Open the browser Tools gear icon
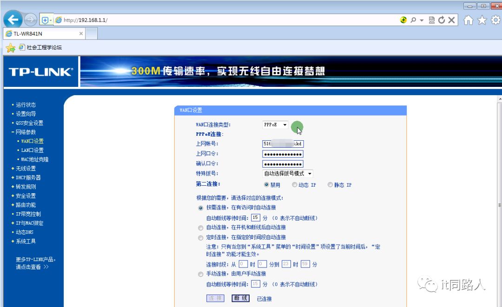This screenshot has width=502, height=307. tap(496, 20)
